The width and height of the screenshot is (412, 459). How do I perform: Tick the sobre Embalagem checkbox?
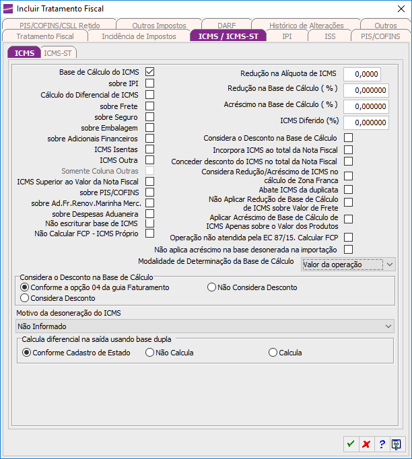149,128
